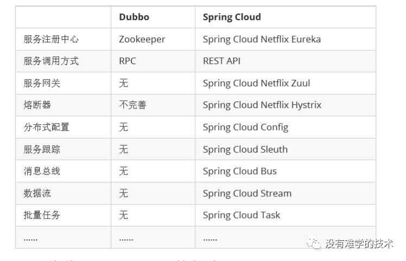This screenshot has width=406, height=261.
Task: Click the Spring Cloud Config cell
Action: point(245,127)
